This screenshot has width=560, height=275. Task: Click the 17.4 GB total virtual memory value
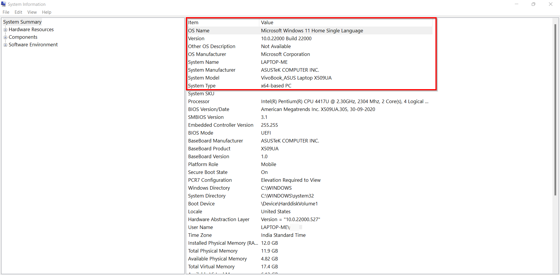coord(269,267)
